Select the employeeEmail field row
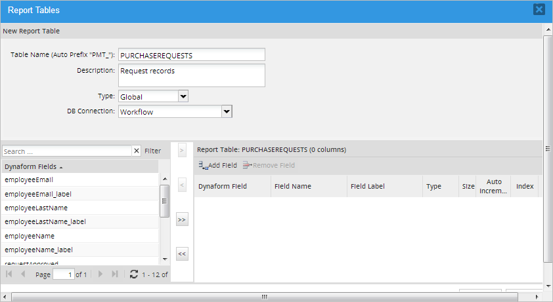Image resolution: width=553 pixels, height=302 pixels. pos(79,179)
